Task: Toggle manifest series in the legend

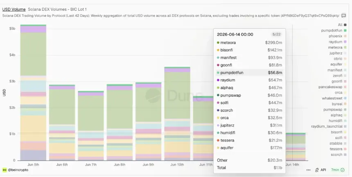Action: click(337, 70)
